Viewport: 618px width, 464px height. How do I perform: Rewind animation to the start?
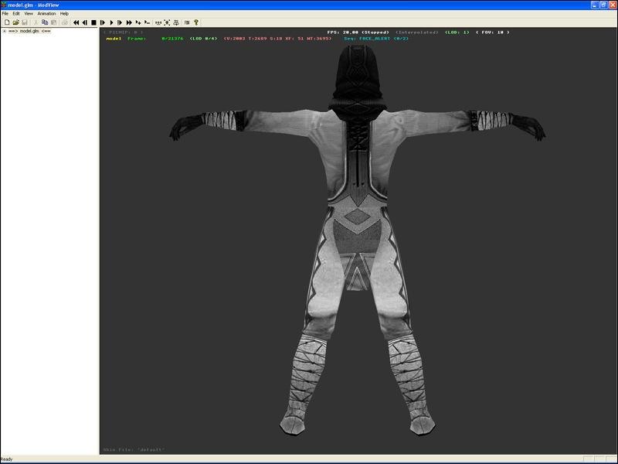coord(76,22)
